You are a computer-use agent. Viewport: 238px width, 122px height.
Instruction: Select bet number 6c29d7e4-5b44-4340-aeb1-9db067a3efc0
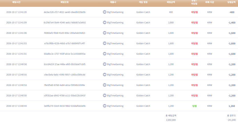pos(65,22)
